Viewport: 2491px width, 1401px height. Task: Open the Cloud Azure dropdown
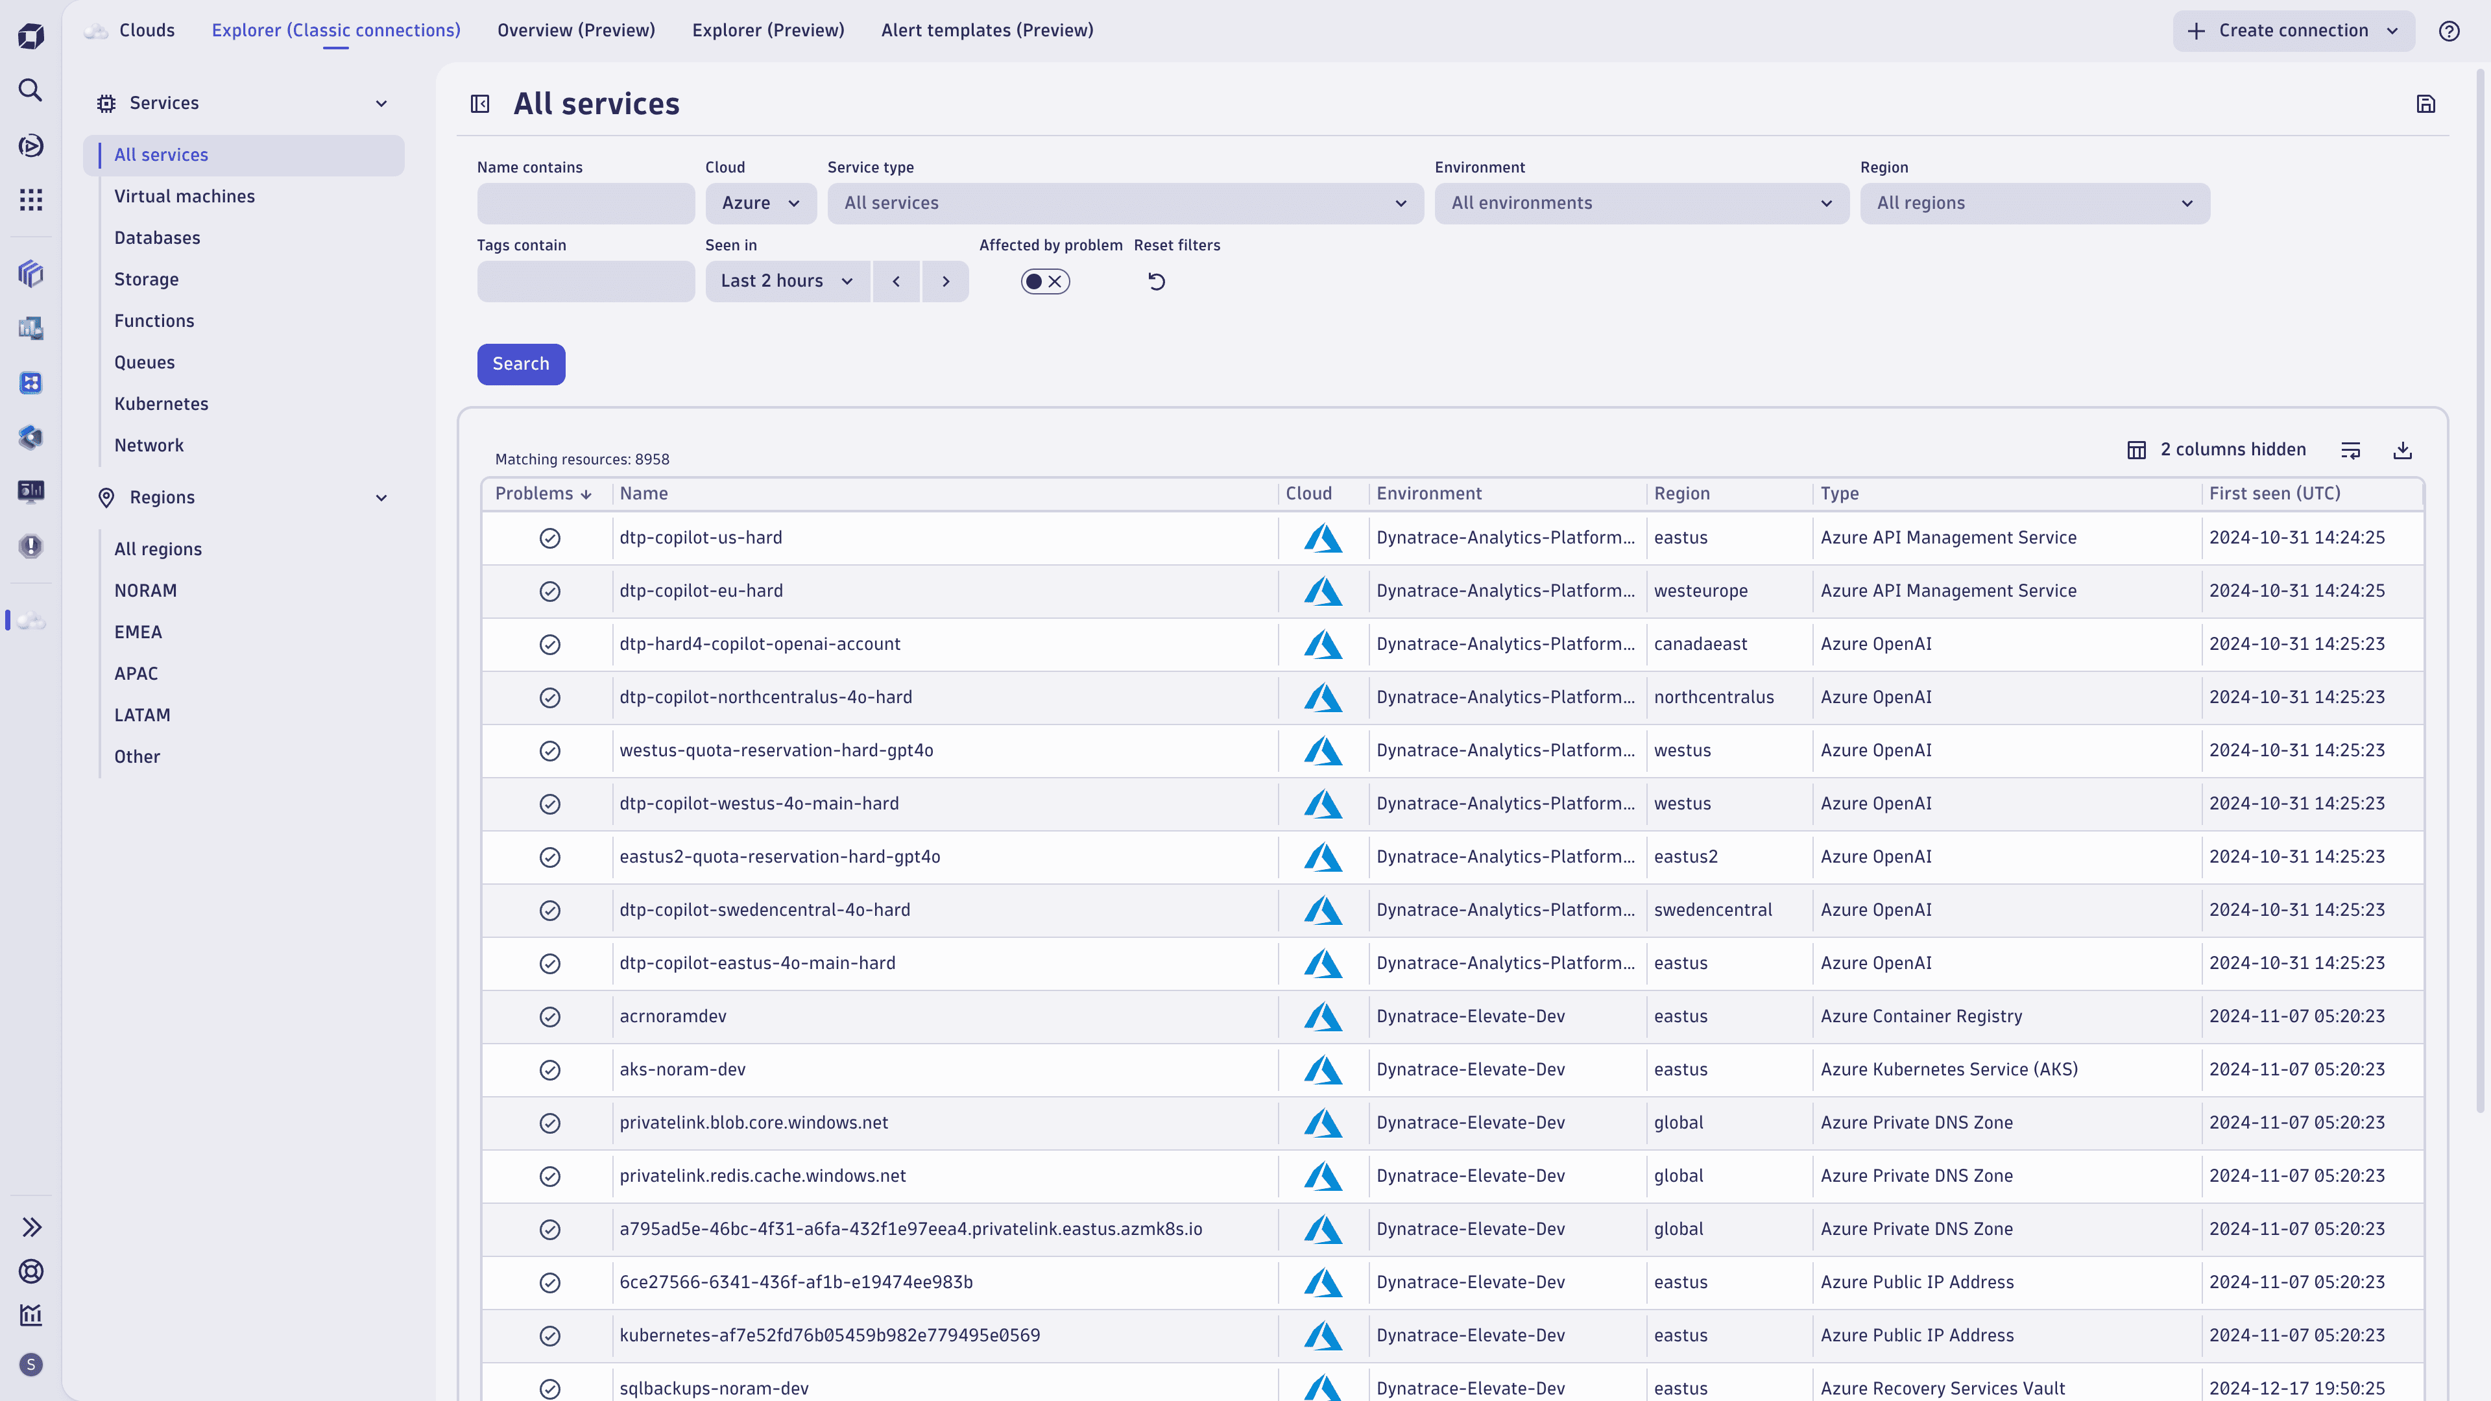tap(761, 203)
